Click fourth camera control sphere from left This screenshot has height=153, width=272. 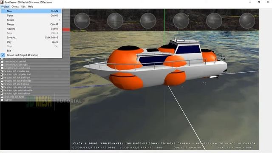tap(181, 21)
